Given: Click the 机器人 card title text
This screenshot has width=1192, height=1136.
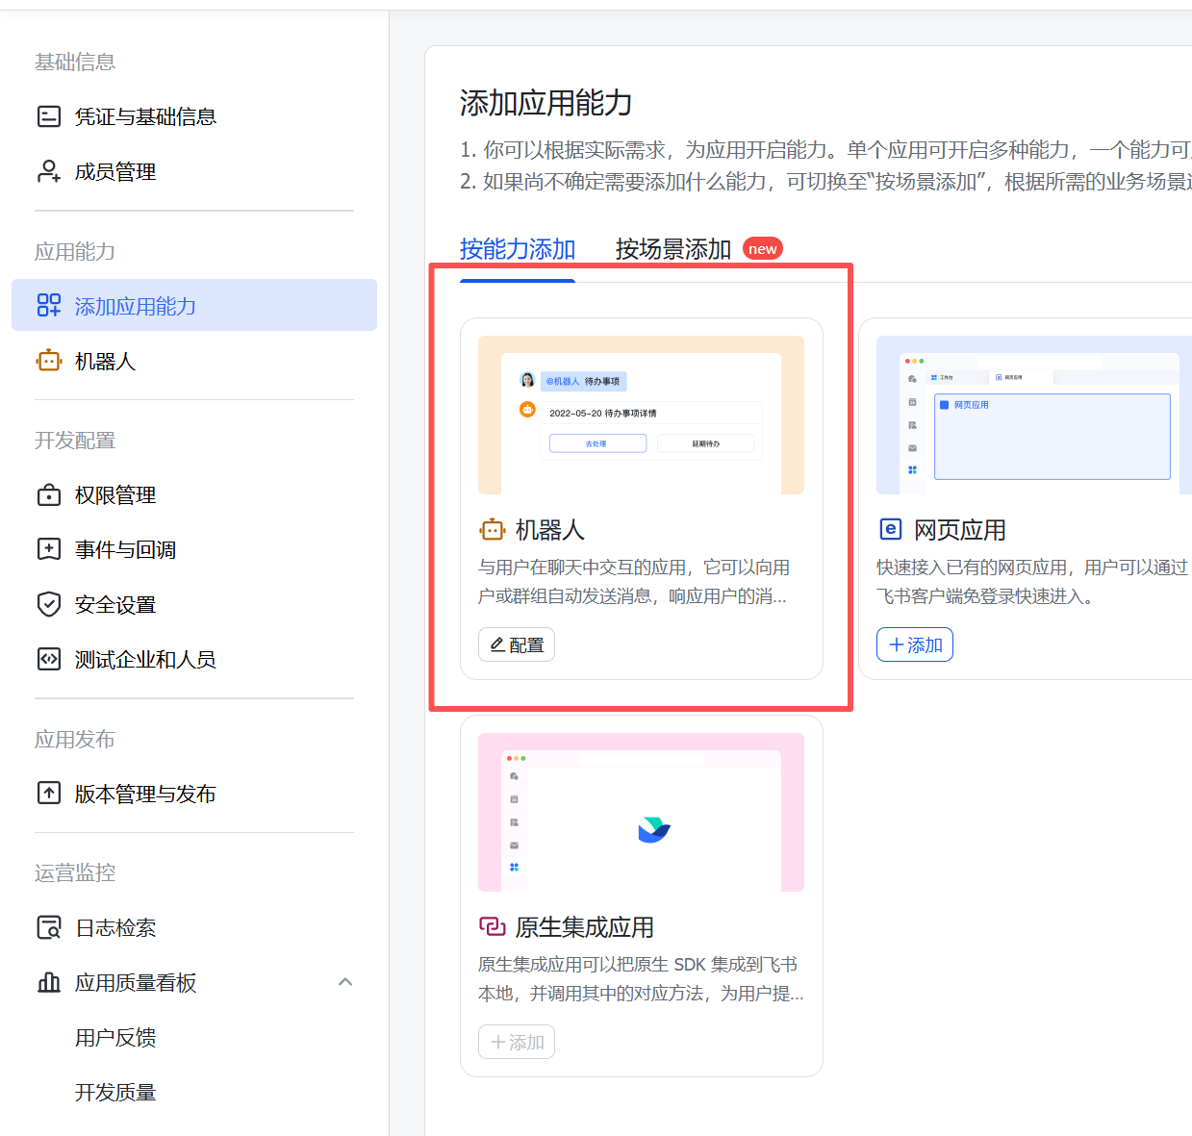Looking at the screenshot, I should pos(550,530).
